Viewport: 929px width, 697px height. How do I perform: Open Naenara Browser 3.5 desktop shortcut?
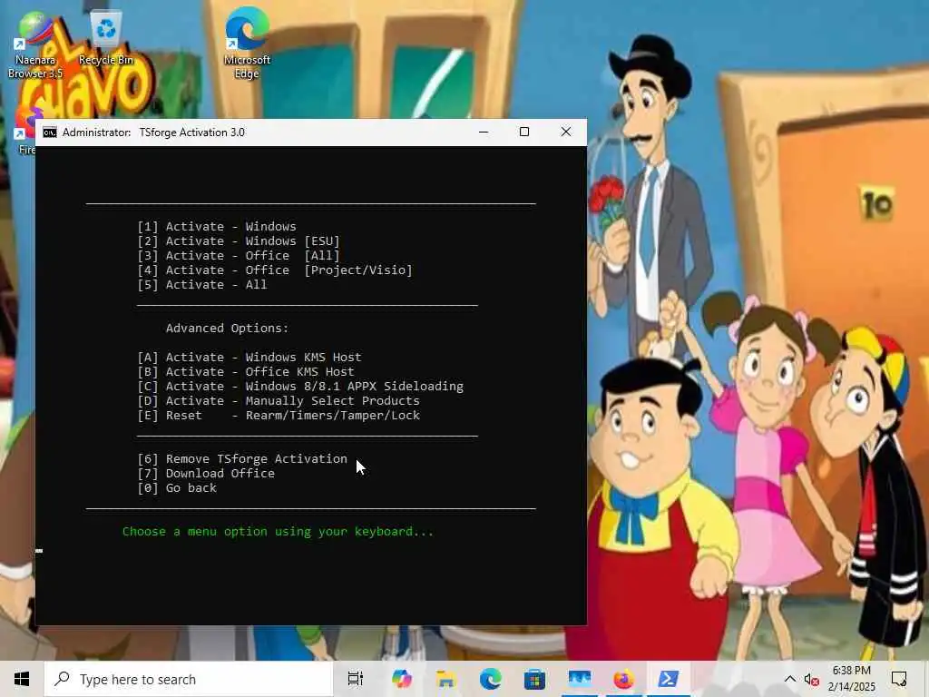click(35, 45)
